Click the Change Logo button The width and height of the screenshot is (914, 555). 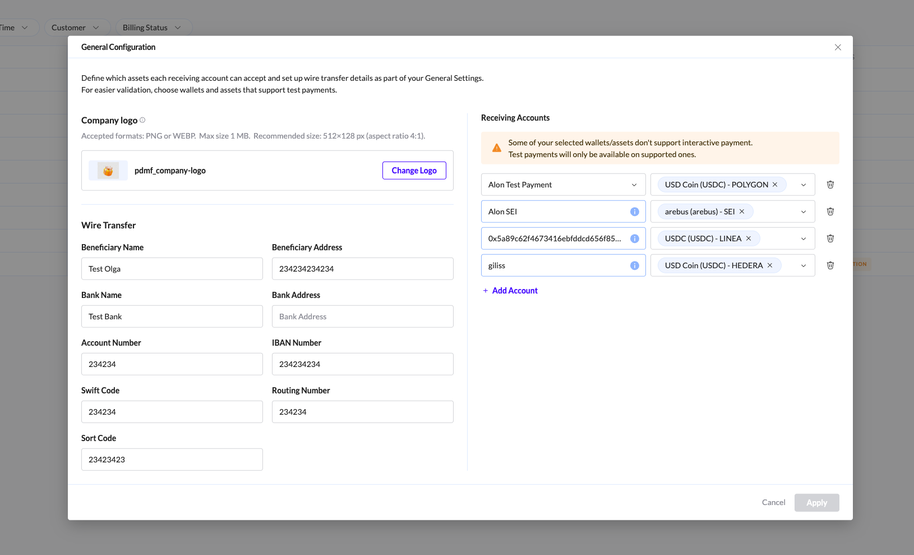click(x=414, y=171)
